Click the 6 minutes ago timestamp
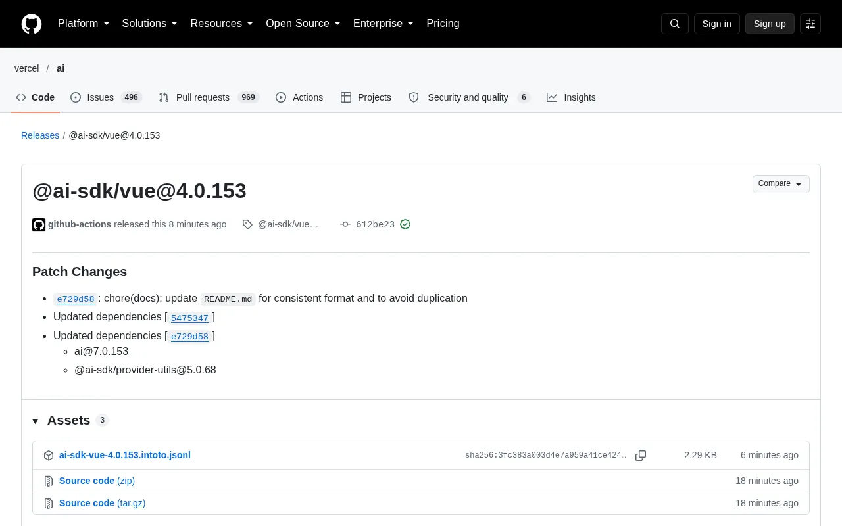Screen dimensions: 842x526 click(770, 455)
